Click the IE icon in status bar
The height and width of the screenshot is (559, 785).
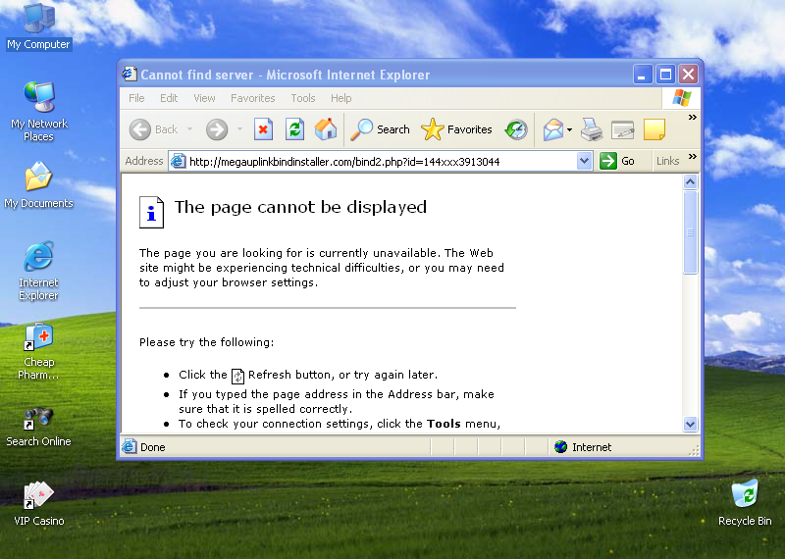click(130, 446)
